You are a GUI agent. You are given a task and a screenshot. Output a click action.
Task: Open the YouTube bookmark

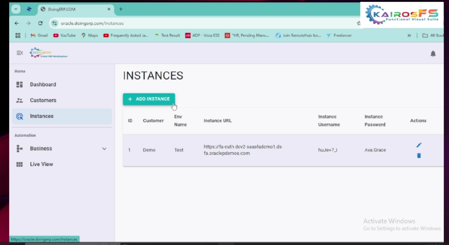click(64, 36)
